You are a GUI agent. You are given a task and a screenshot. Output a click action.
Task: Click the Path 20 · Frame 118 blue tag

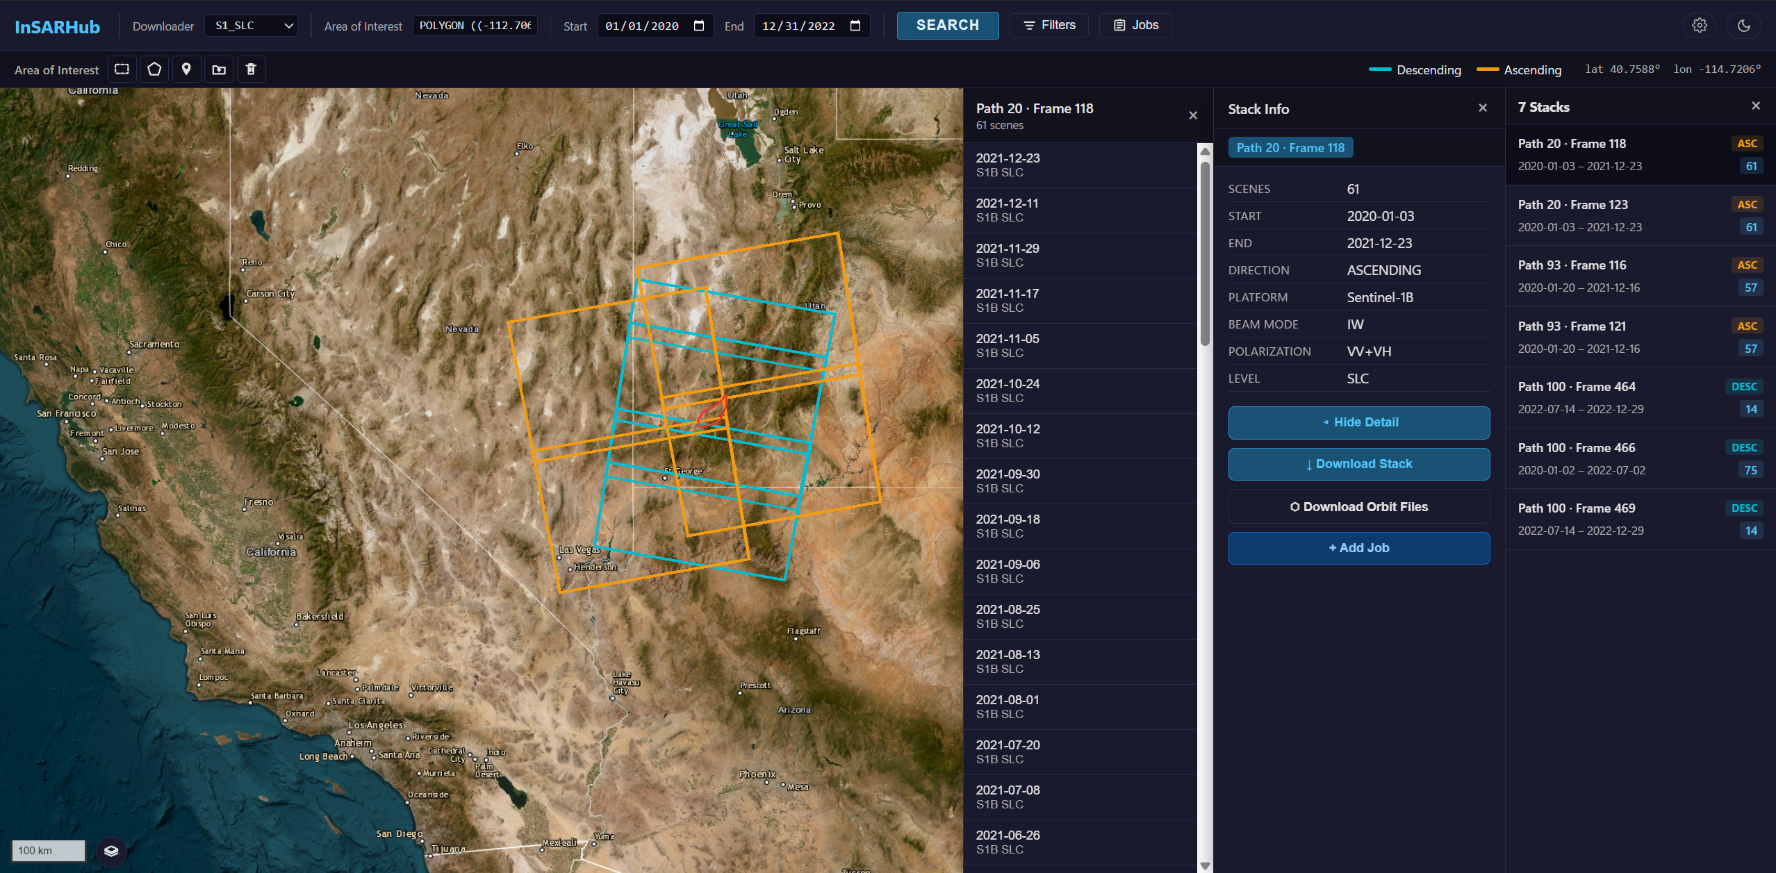point(1290,148)
